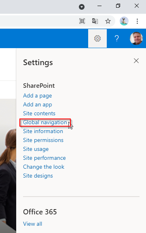The width and height of the screenshot is (146, 233).
Task: Open the Add a page link
Action: point(38,96)
